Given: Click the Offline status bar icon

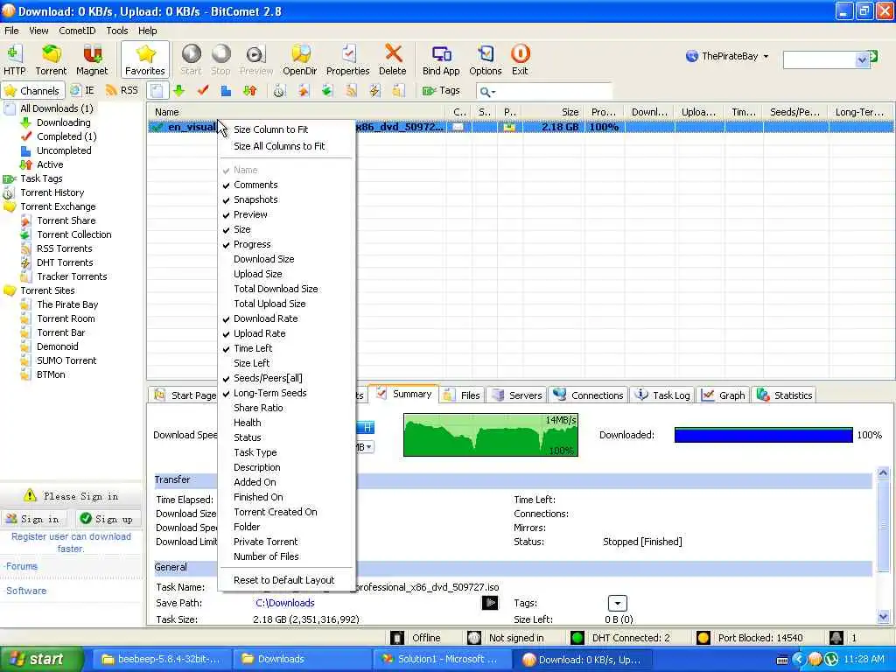Looking at the screenshot, I should [x=397, y=638].
